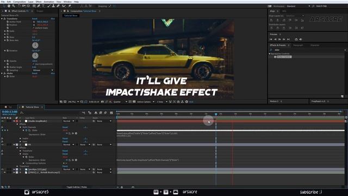Switch to the Character tab

(315, 45)
